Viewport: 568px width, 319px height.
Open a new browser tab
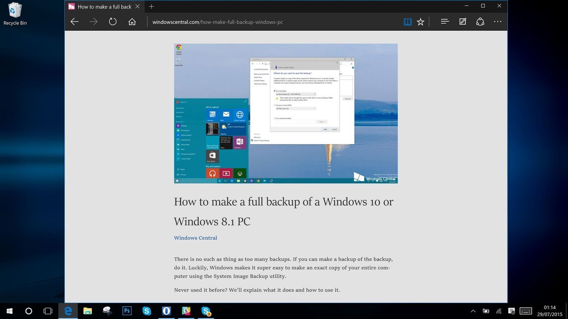pos(151,7)
